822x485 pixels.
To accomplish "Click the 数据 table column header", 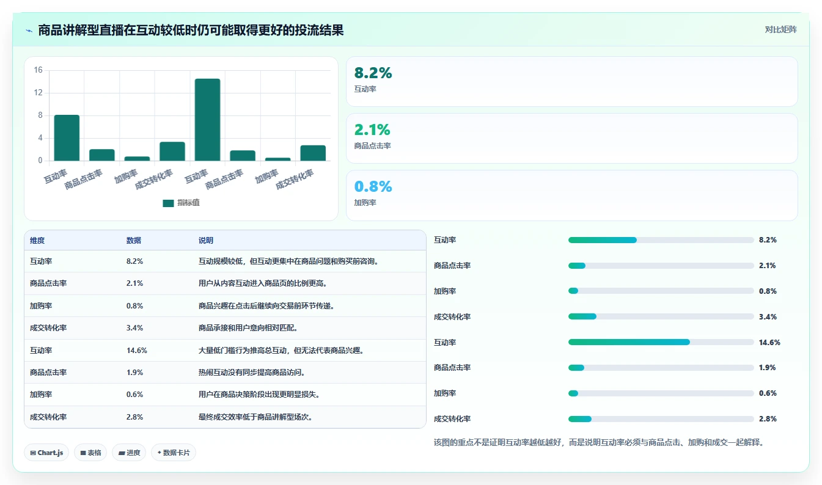I will tap(134, 241).
